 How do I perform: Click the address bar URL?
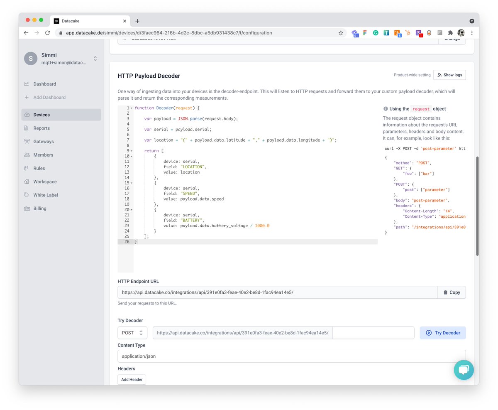coord(169,33)
